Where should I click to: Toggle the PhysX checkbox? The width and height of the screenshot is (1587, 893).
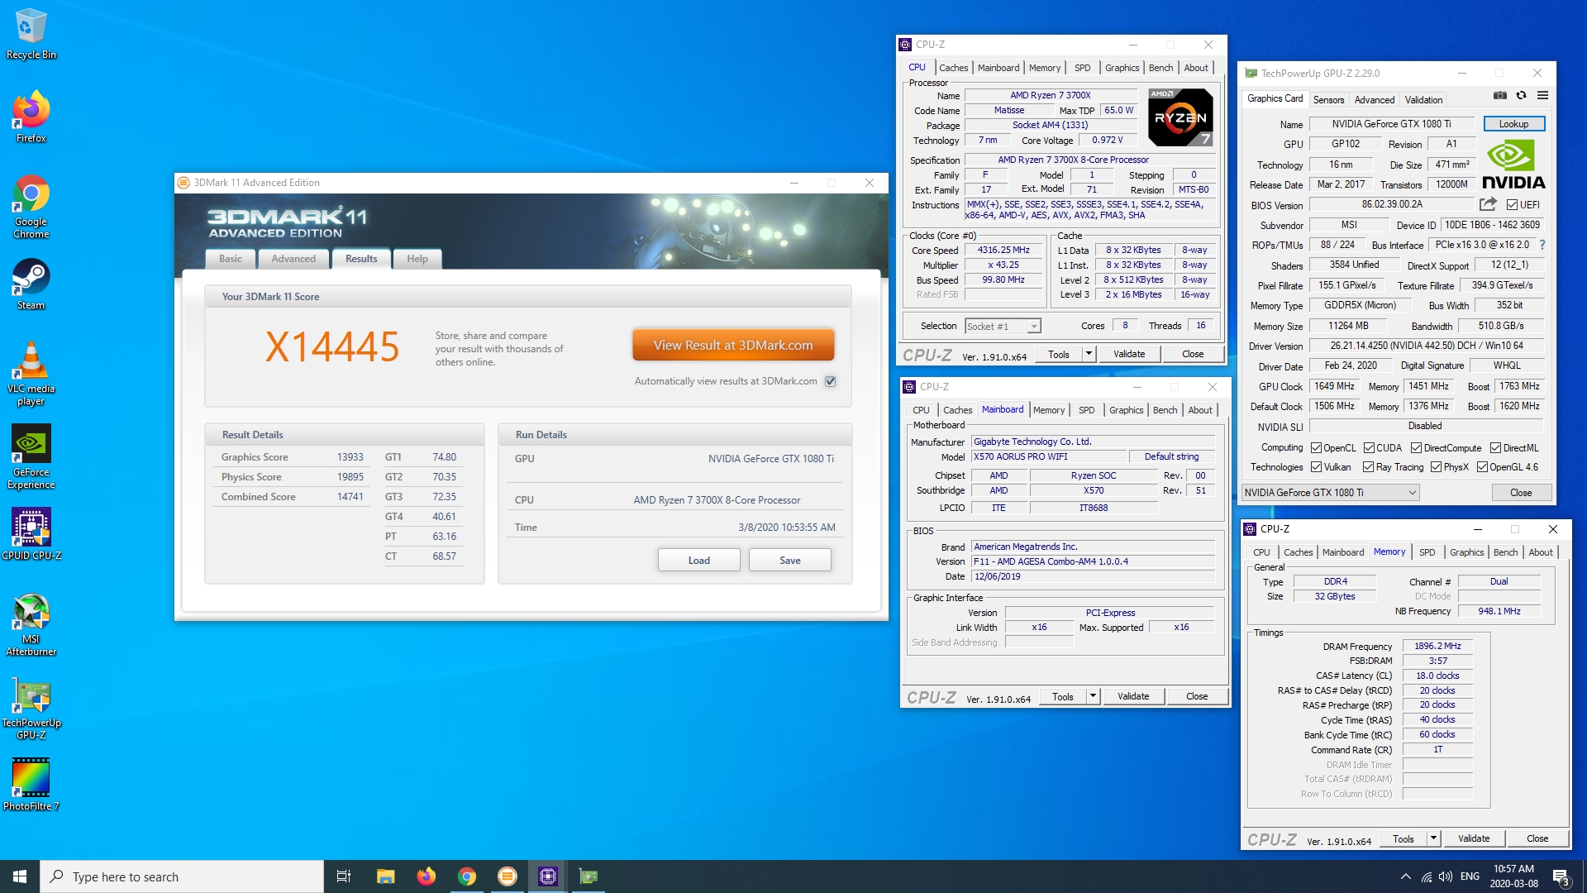pos(1436,467)
